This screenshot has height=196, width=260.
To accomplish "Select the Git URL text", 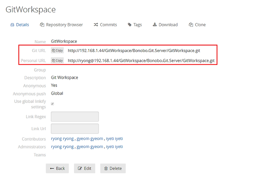I will tap(134, 51).
